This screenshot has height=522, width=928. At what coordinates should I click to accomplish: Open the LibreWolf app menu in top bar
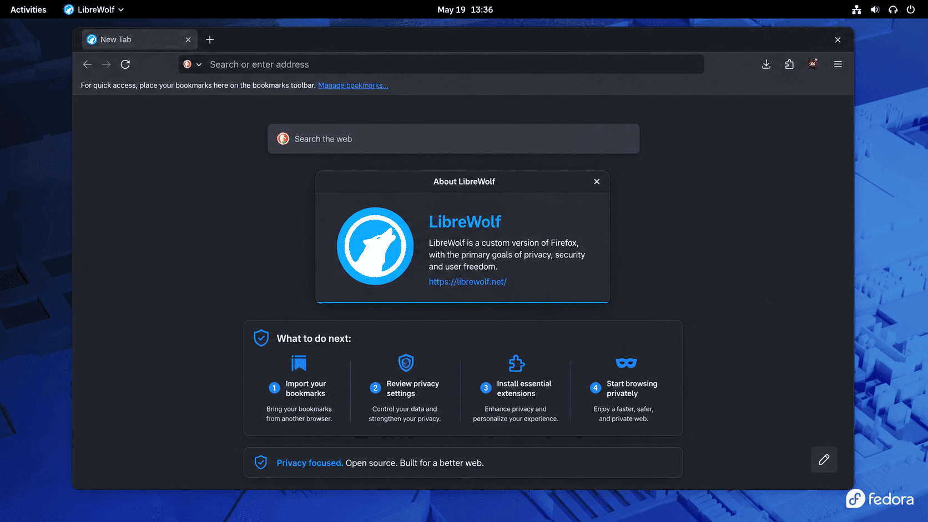click(94, 9)
